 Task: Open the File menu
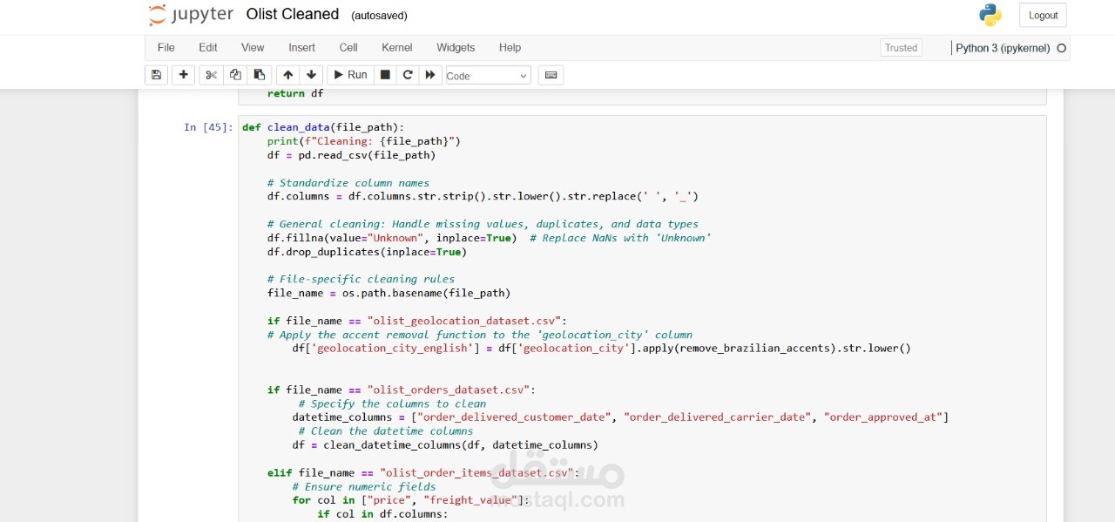[x=166, y=48]
